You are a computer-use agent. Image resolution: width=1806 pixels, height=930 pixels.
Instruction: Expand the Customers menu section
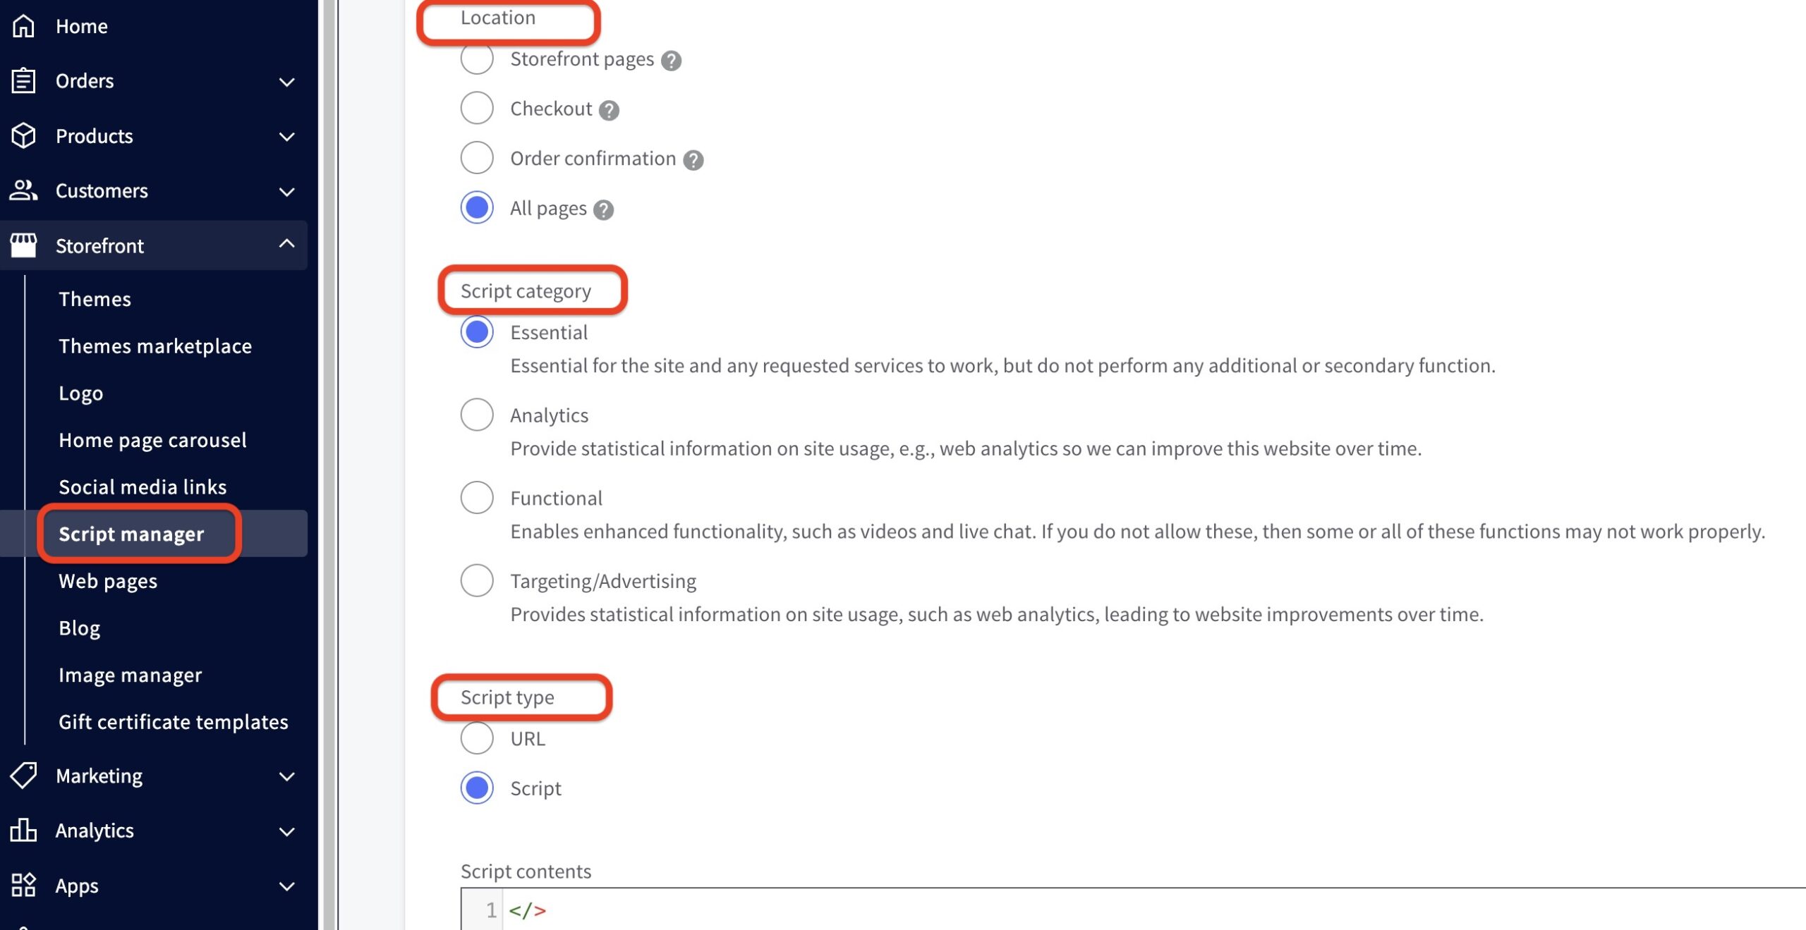286,191
